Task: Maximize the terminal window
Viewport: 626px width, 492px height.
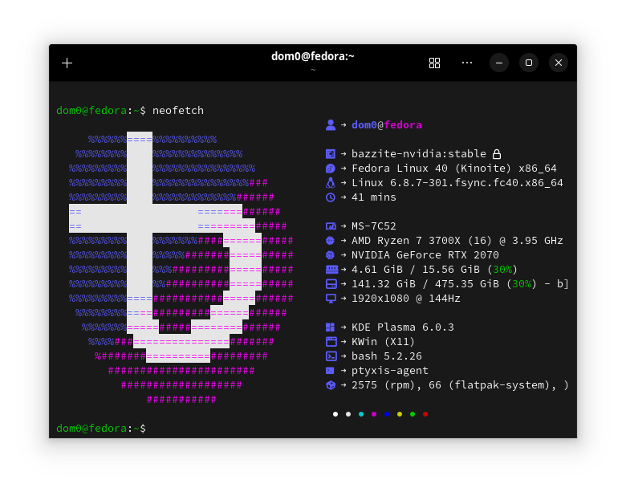Action: tap(529, 63)
